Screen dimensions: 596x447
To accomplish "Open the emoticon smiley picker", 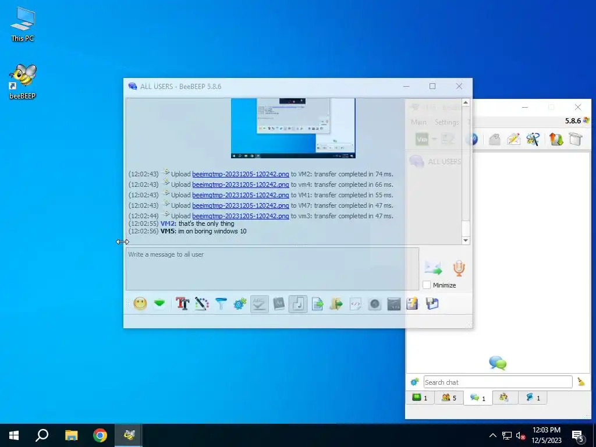I will (140, 304).
